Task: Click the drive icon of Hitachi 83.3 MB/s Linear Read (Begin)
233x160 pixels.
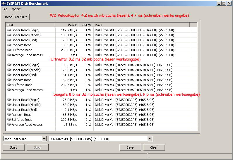Action: pyautogui.click(x=9, y=65)
